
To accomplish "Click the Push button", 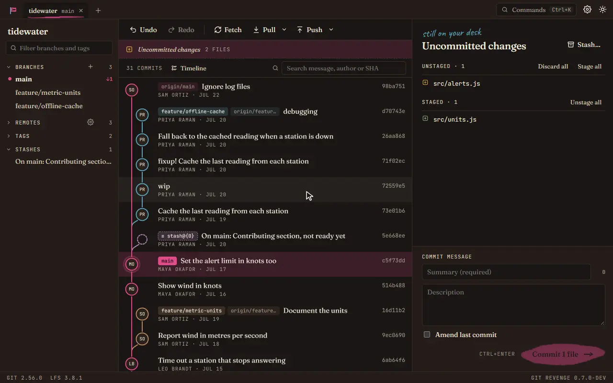I will click(x=309, y=30).
